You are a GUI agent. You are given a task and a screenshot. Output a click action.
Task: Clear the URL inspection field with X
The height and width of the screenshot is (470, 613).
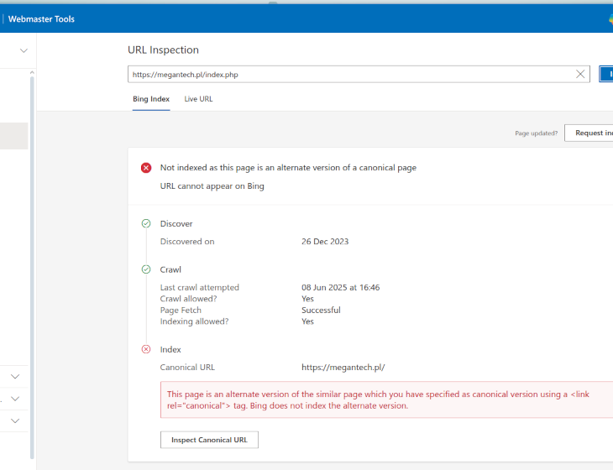click(x=580, y=74)
